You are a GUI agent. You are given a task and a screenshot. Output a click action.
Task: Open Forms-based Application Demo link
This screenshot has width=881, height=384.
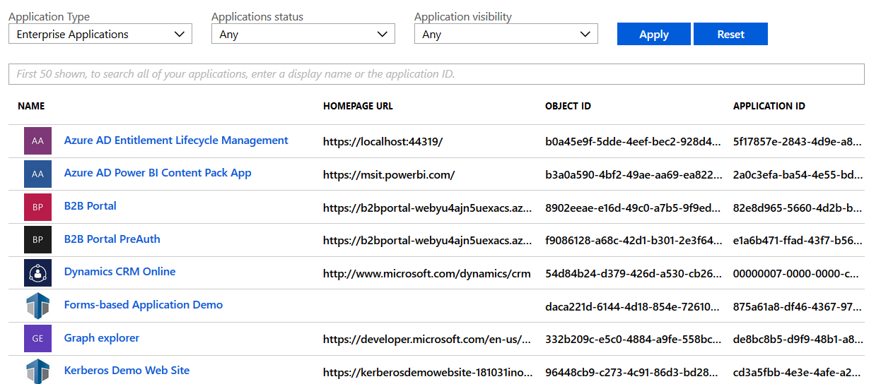pyautogui.click(x=144, y=305)
